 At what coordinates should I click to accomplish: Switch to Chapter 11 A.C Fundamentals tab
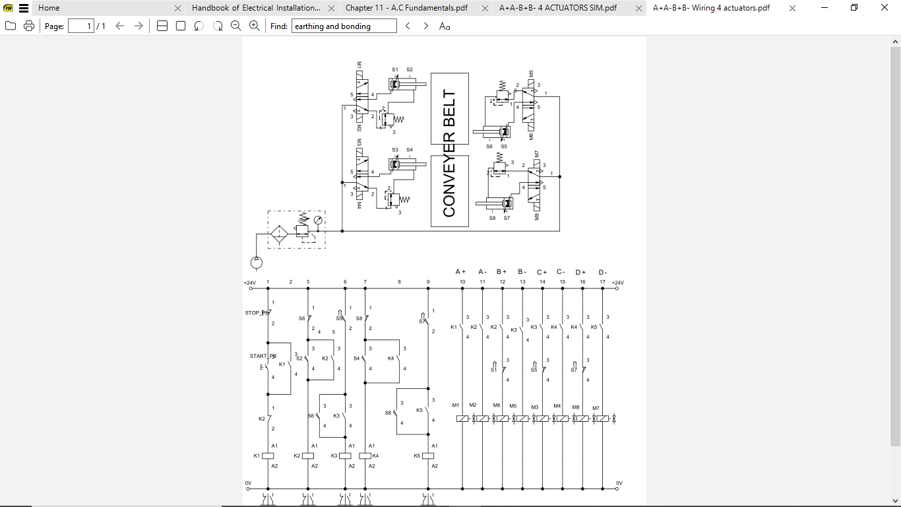[x=406, y=8]
